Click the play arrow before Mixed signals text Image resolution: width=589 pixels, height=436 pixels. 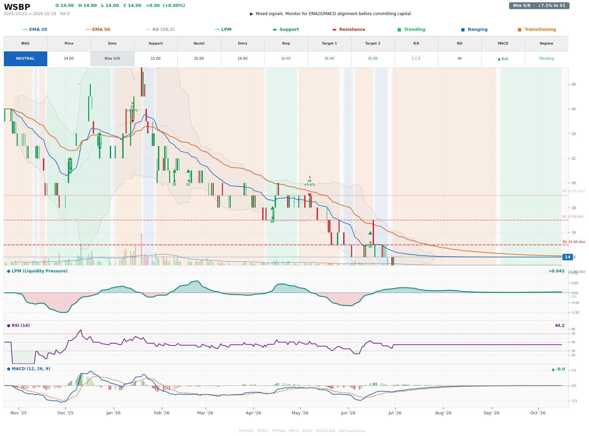point(251,14)
